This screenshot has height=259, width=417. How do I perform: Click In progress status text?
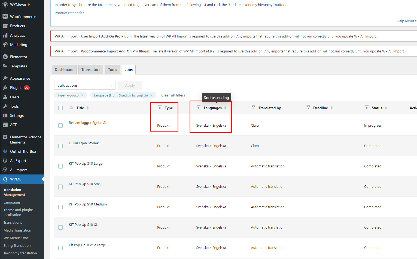click(373, 125)
